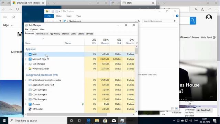This screenshot has width=220, height=124.
Task: Click the Task Manager vertical scrollbar thumb
Action: coord(136,51)
